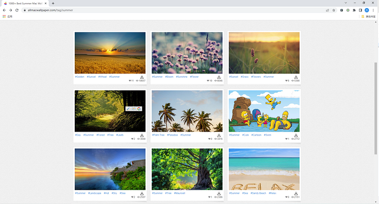
Task: Open the Chrome three-dot menu
Action: (x=373, y=10)
